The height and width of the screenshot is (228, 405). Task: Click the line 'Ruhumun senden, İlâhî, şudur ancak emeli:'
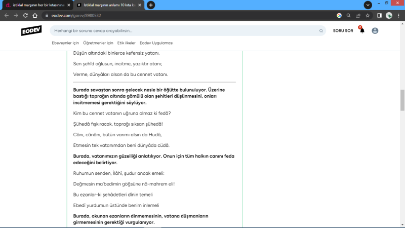click(x=118, y=173)
